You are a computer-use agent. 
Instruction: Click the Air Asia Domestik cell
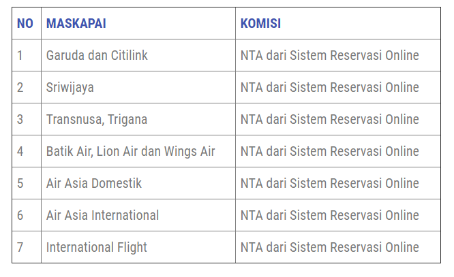(x=94, y=184)
